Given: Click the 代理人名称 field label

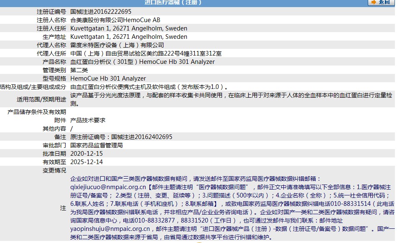Looking at the screenshot, I should (x=51, y=45).
